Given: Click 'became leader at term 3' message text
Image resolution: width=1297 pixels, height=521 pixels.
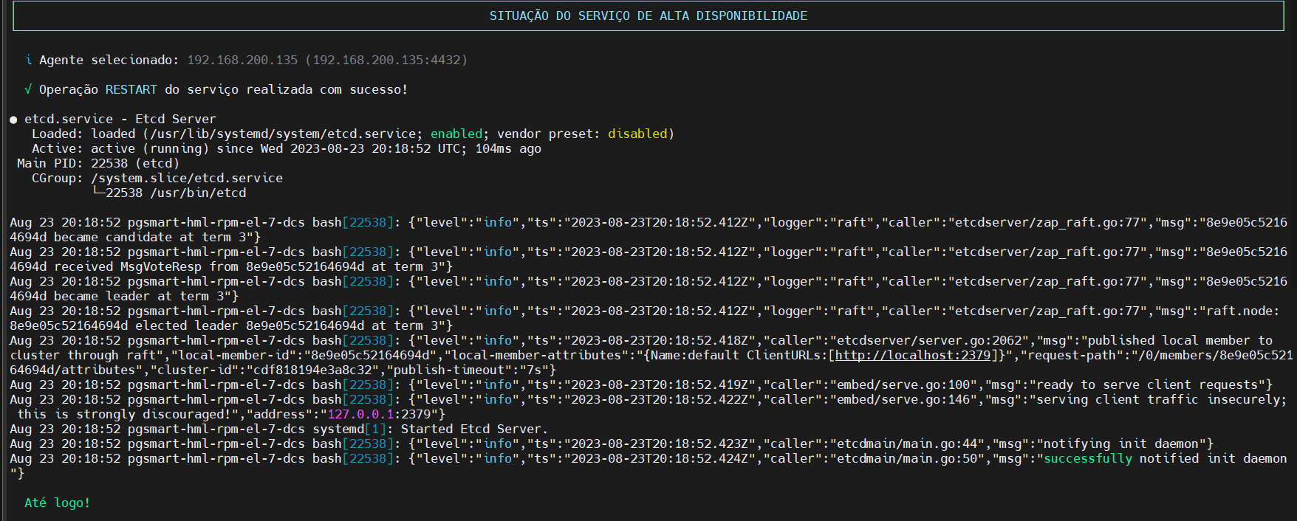Looking at the screenshot, I should click(x=143, y=296).
